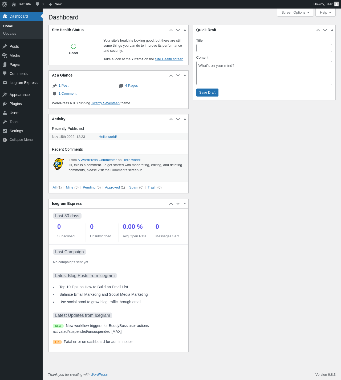This screenshot has width=341, height=380.
Task: Click the Appearance paintbrush icon
Action: 5,95
